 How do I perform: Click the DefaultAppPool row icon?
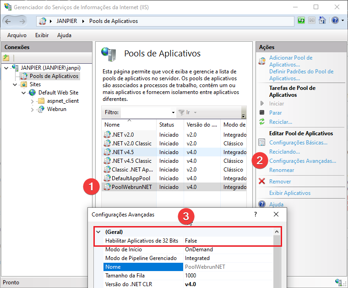(x=107, y=178)
